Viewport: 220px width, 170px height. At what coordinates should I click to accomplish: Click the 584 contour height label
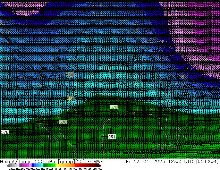pos(112,137)
